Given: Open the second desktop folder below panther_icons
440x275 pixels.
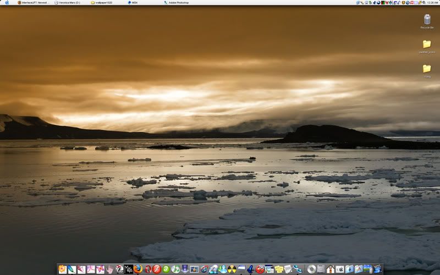Looking at the screenshot, I should click(x=427, y=69).
